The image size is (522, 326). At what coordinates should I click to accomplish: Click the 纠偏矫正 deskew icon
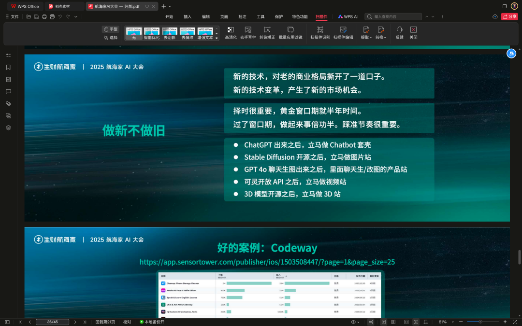(x=267, y=30)
